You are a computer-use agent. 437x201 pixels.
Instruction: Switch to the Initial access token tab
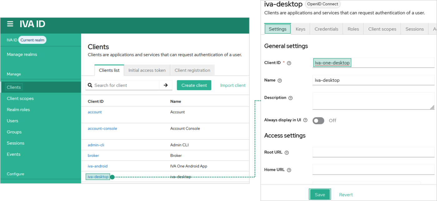147,70
